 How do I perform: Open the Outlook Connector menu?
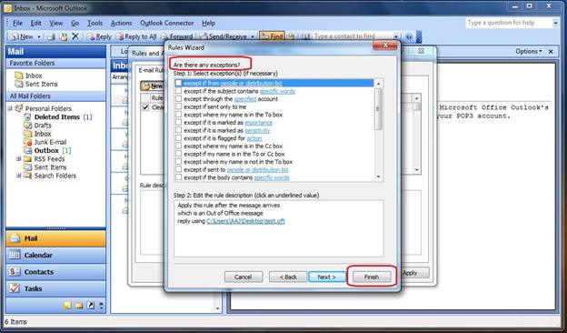click(167, 23)
